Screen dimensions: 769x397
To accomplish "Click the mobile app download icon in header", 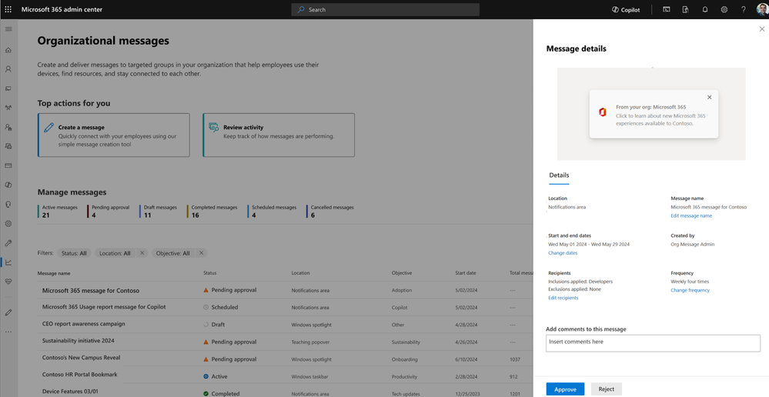I will tap(686, 9).
